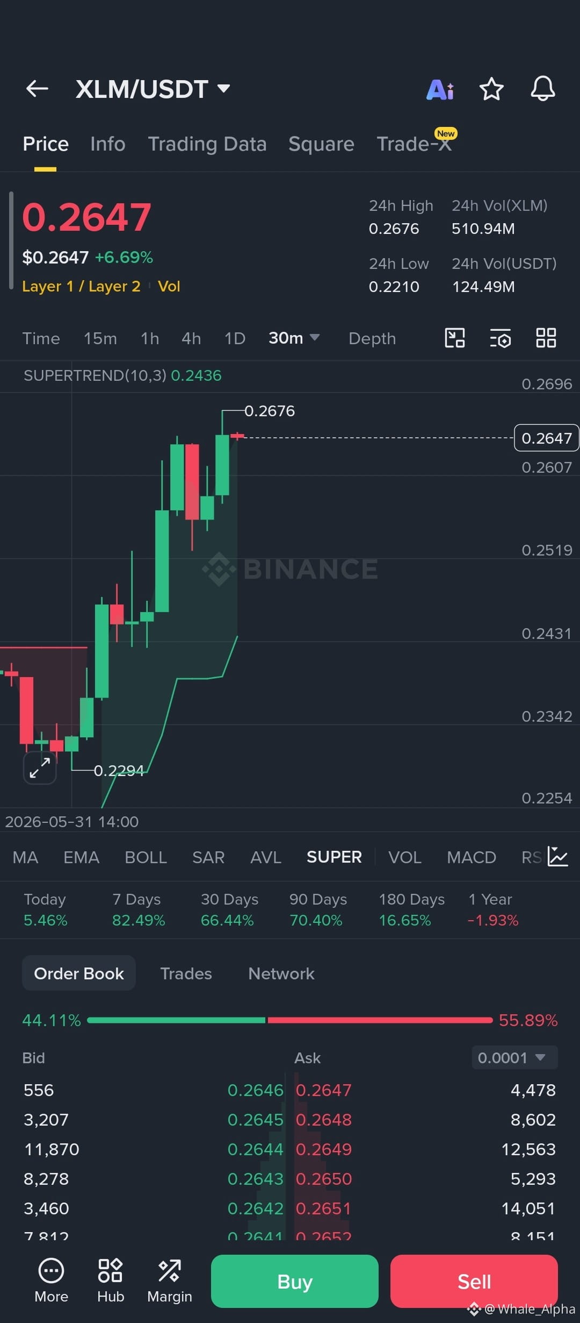Switch to the Price tab
Screen dimensions: 580x1323
coord(46,144)
